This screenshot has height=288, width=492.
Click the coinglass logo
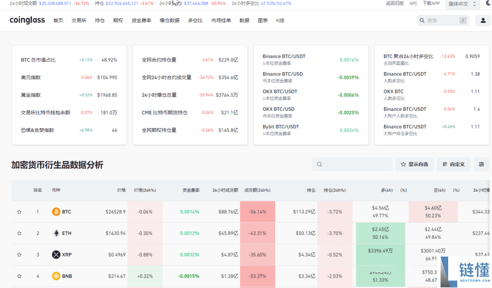(x=27, y=21)
